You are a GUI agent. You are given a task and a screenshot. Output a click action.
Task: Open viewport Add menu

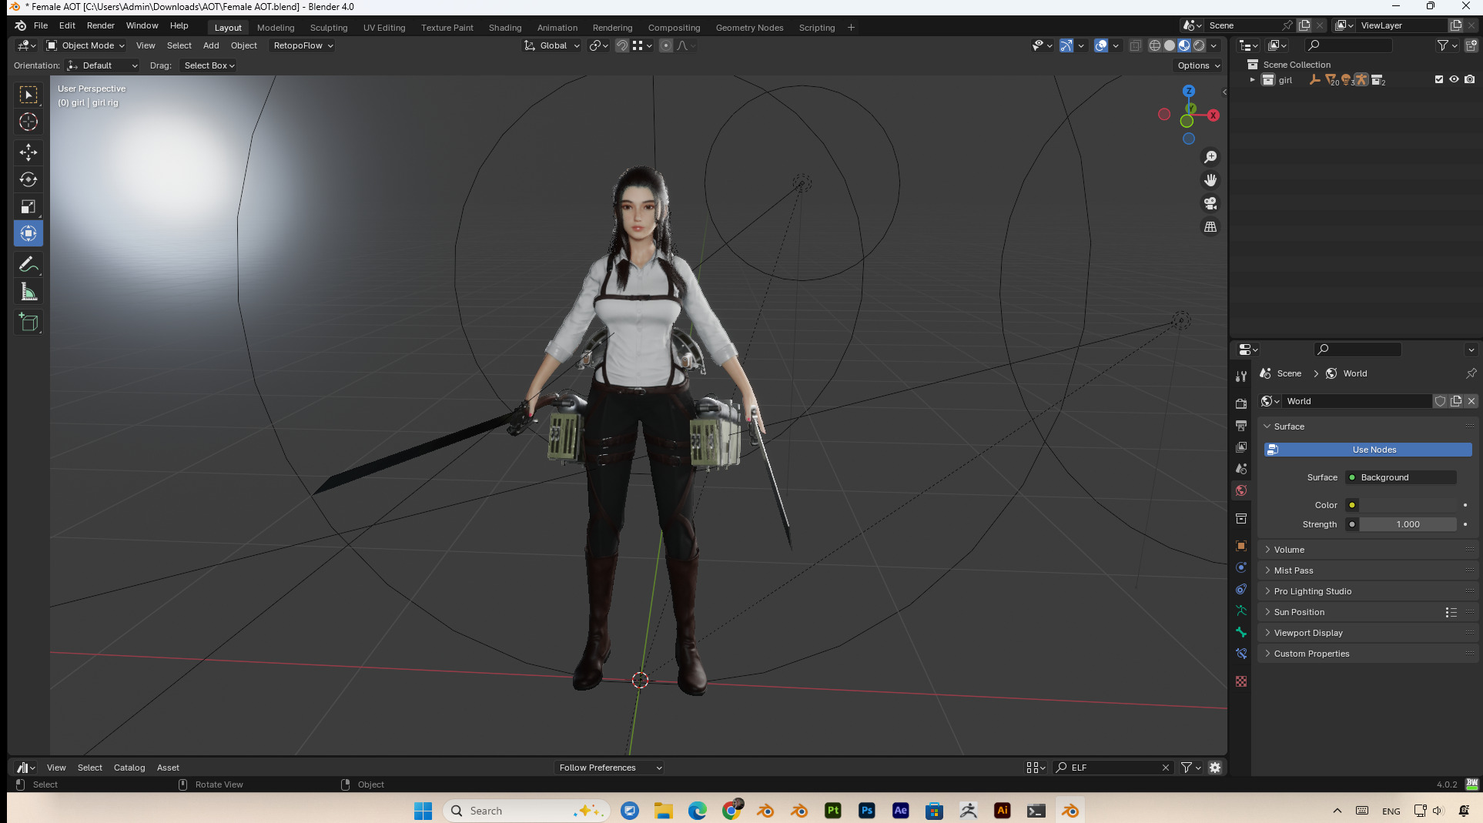[211, 45]
